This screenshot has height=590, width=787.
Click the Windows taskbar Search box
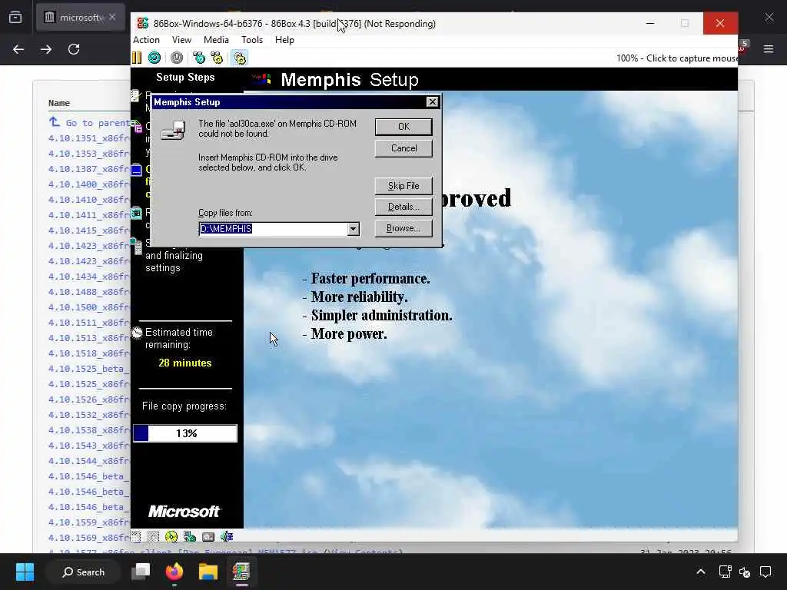pyautogui.click(x=83, y=572)
